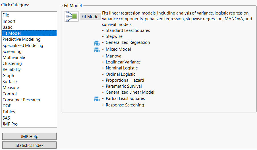Open the Statistics Index
This screenshot has width=257, height=150.
point(30,145)
